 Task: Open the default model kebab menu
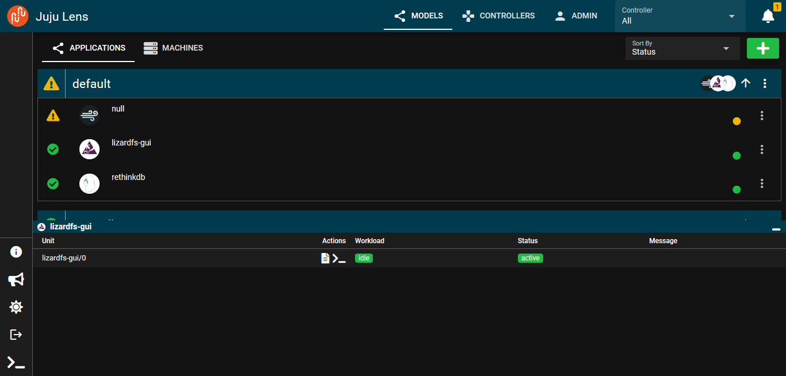click(x=765, y=83)
